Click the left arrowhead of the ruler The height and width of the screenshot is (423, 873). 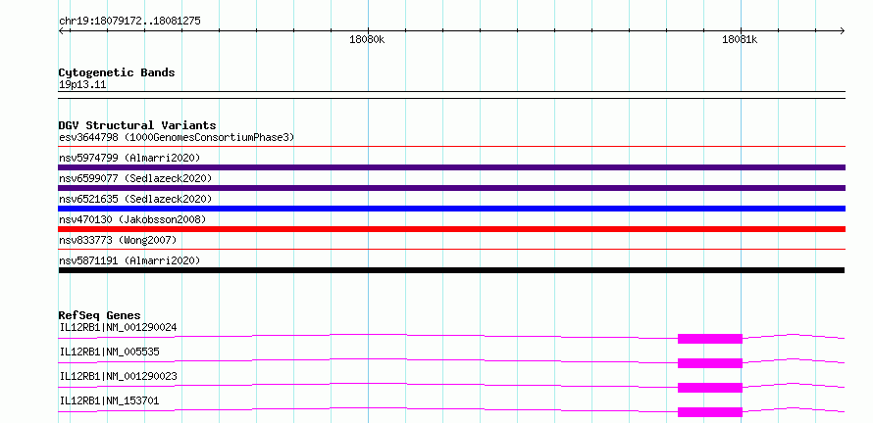61,30
